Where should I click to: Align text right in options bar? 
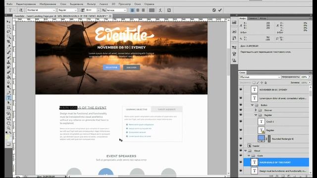[143, 10]
